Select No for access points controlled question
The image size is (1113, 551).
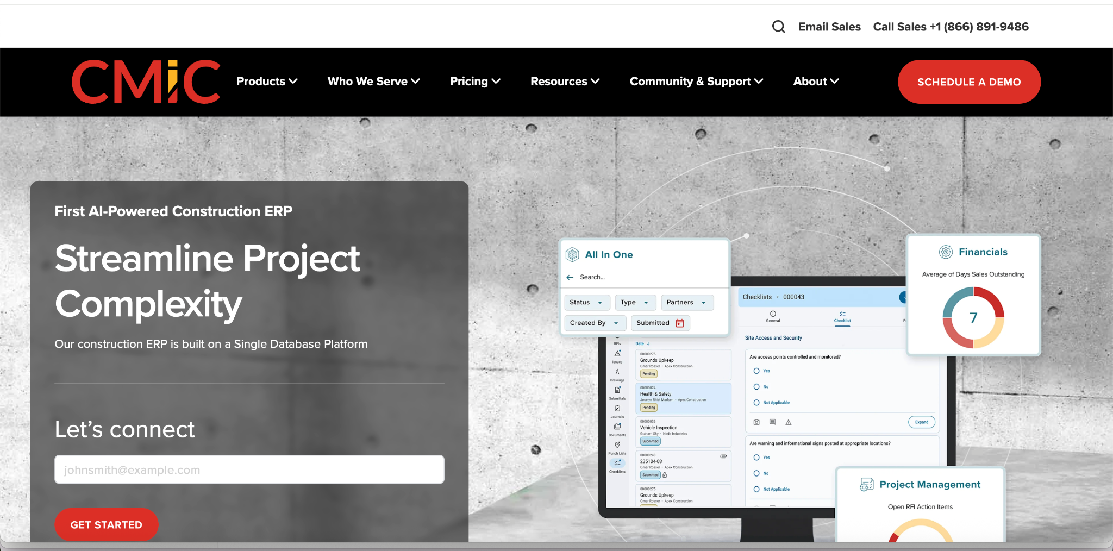pos(756,387)
